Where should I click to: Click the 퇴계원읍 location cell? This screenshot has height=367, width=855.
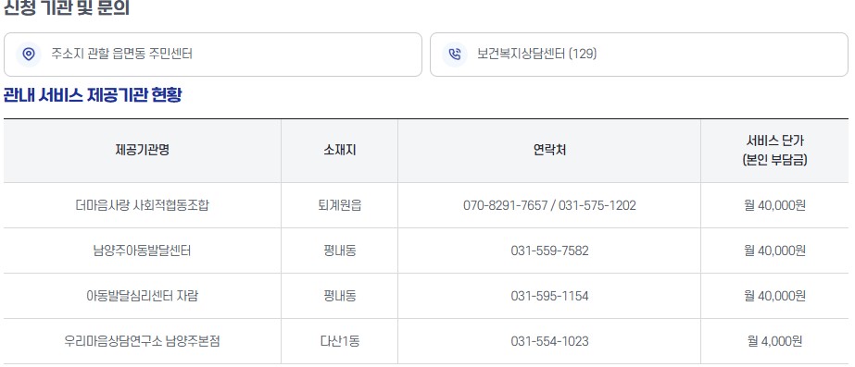coord(340,206)
